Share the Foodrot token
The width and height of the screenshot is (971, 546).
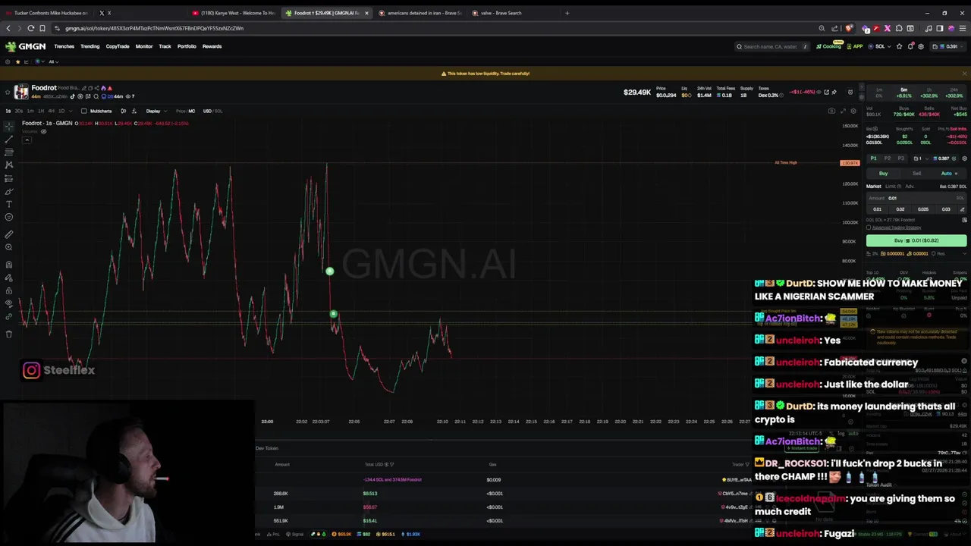(x=97, y=88)
